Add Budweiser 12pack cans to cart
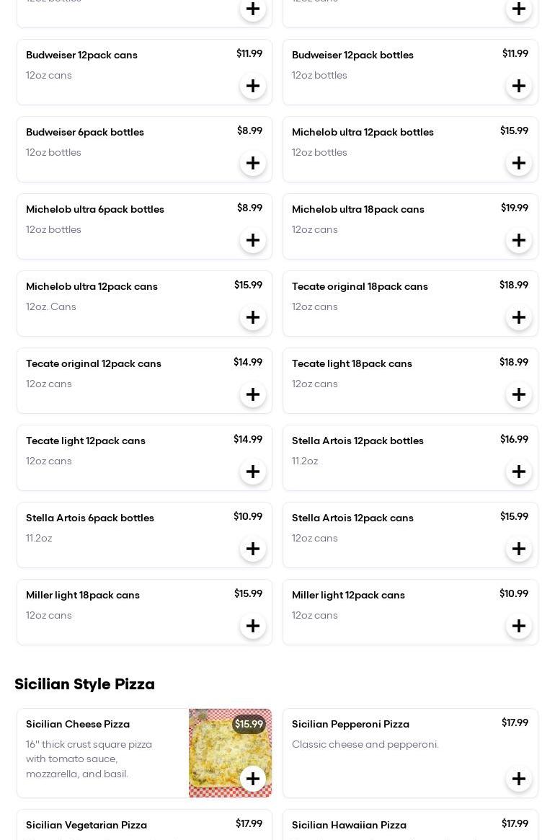555x840 pixels. click(x=253, y=87)
